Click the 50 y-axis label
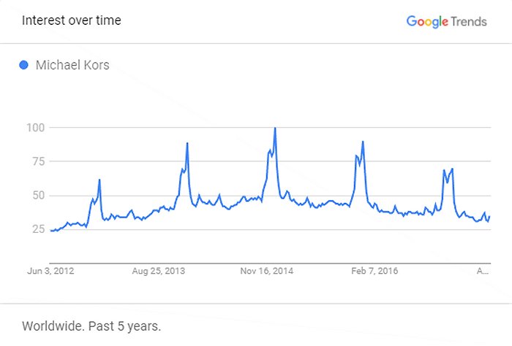512x346 pixels. click(x=37, y=196)
